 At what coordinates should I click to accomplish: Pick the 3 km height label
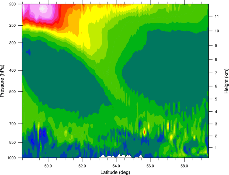click(x=216, y=124)
